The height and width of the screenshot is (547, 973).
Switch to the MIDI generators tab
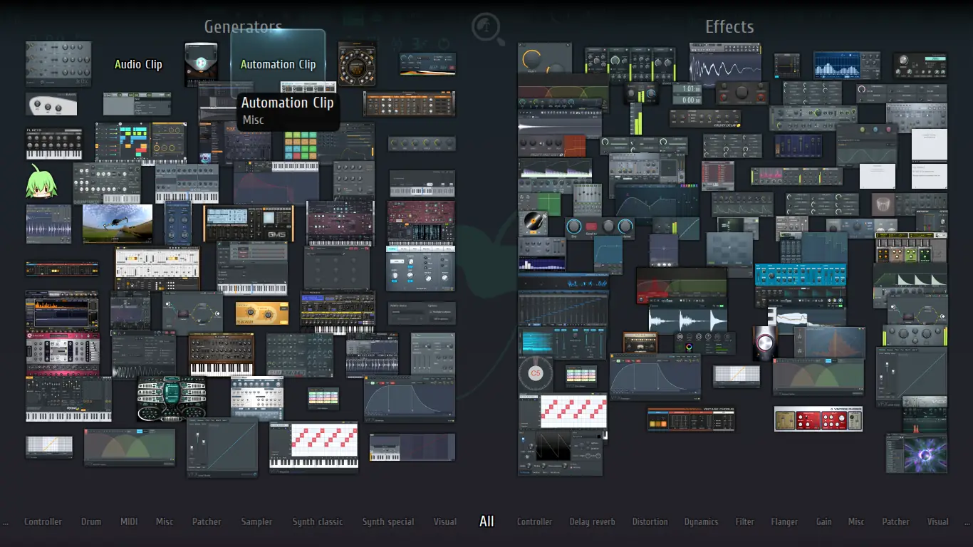(x=129, y=521)
